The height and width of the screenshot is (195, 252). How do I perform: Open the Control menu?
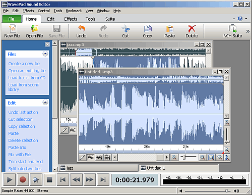coord(44,11)
